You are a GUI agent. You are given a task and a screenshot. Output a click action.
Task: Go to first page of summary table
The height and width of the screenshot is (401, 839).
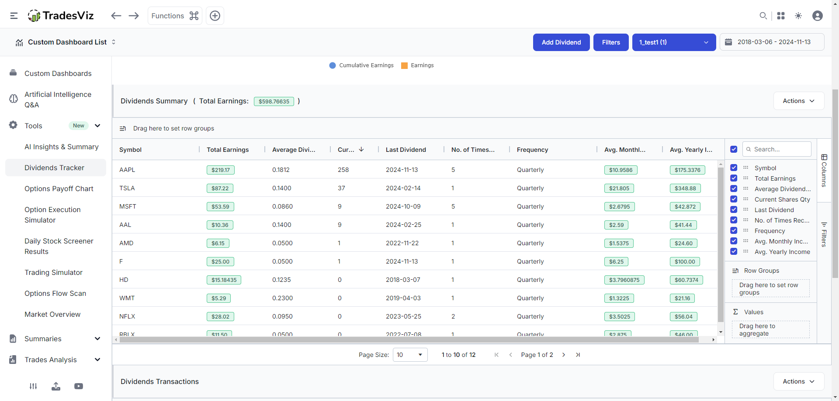(x=496, y=355)
